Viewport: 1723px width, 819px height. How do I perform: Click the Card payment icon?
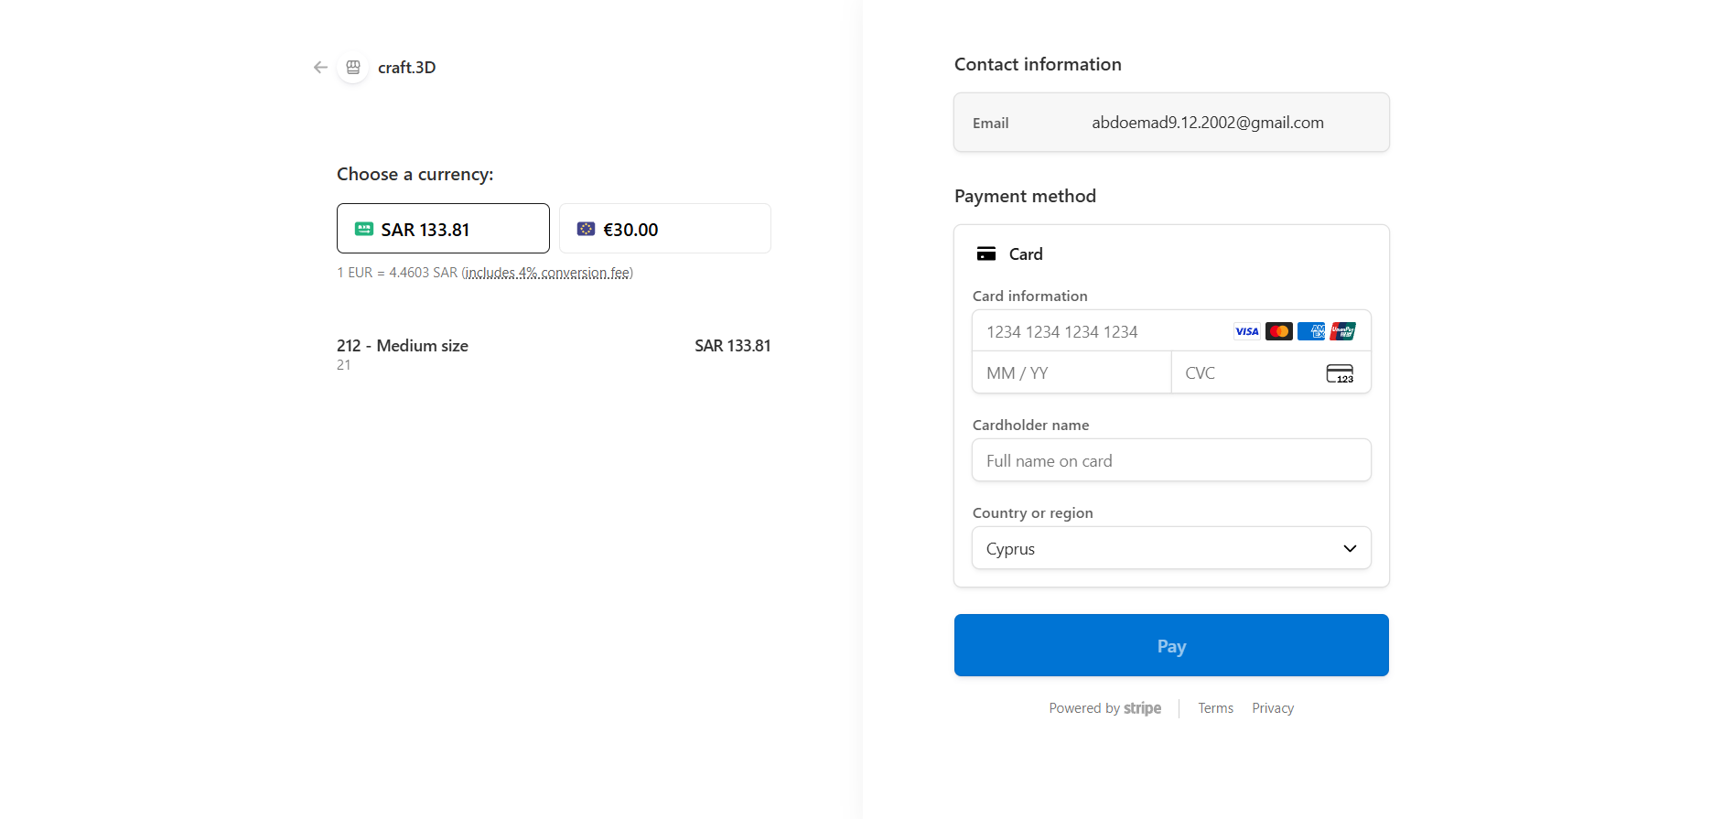pos(986,254)
